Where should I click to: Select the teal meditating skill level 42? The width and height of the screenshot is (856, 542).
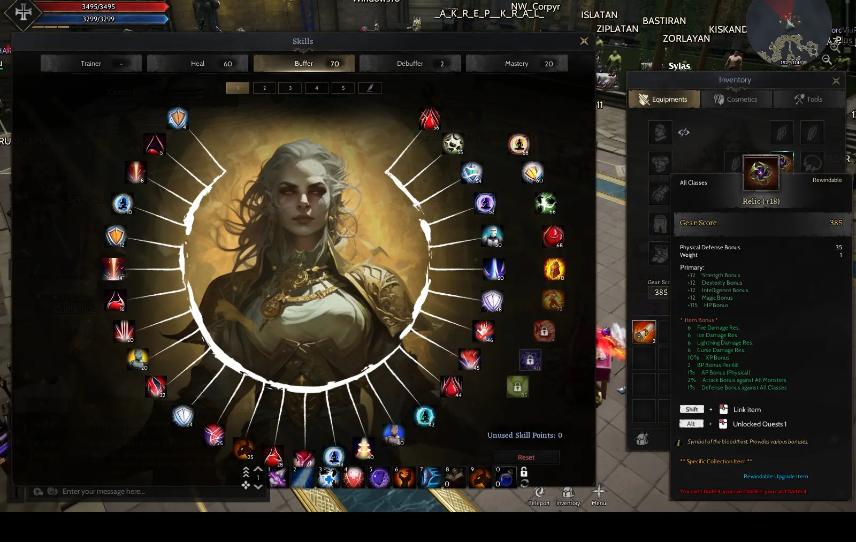click(x=425, y=416)
